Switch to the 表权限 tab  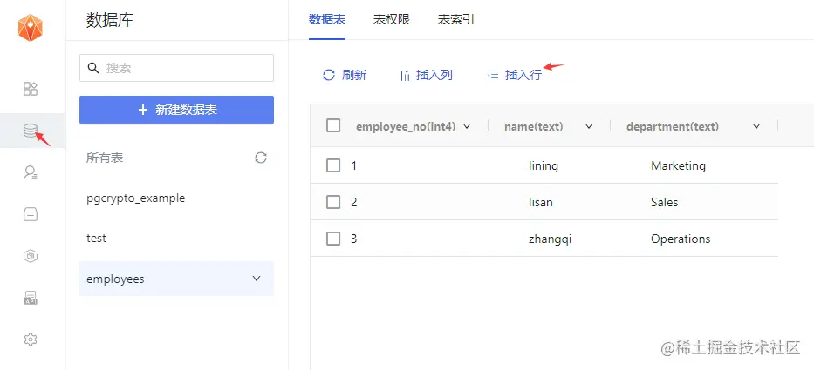pyautogui.click(x=392, y=20)
